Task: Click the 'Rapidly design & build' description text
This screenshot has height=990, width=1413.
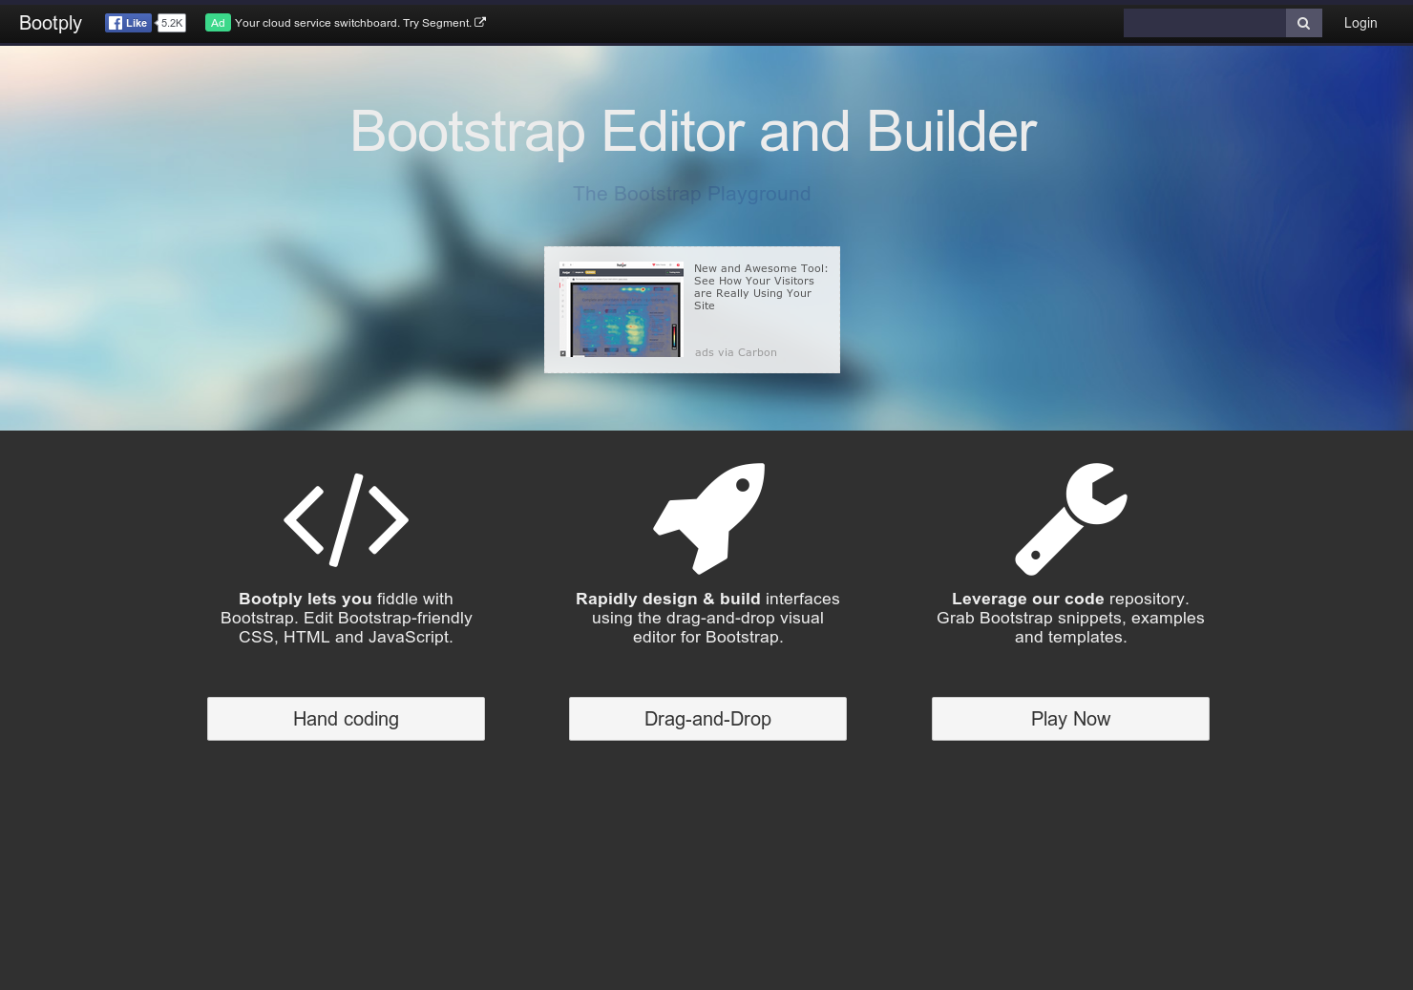Action: 707,618
